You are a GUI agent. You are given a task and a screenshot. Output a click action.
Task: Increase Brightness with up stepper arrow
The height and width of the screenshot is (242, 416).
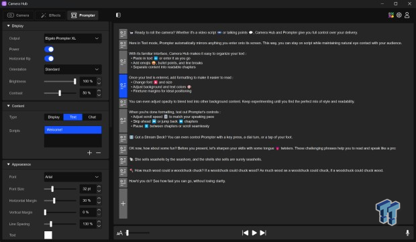tap(99, 79)
